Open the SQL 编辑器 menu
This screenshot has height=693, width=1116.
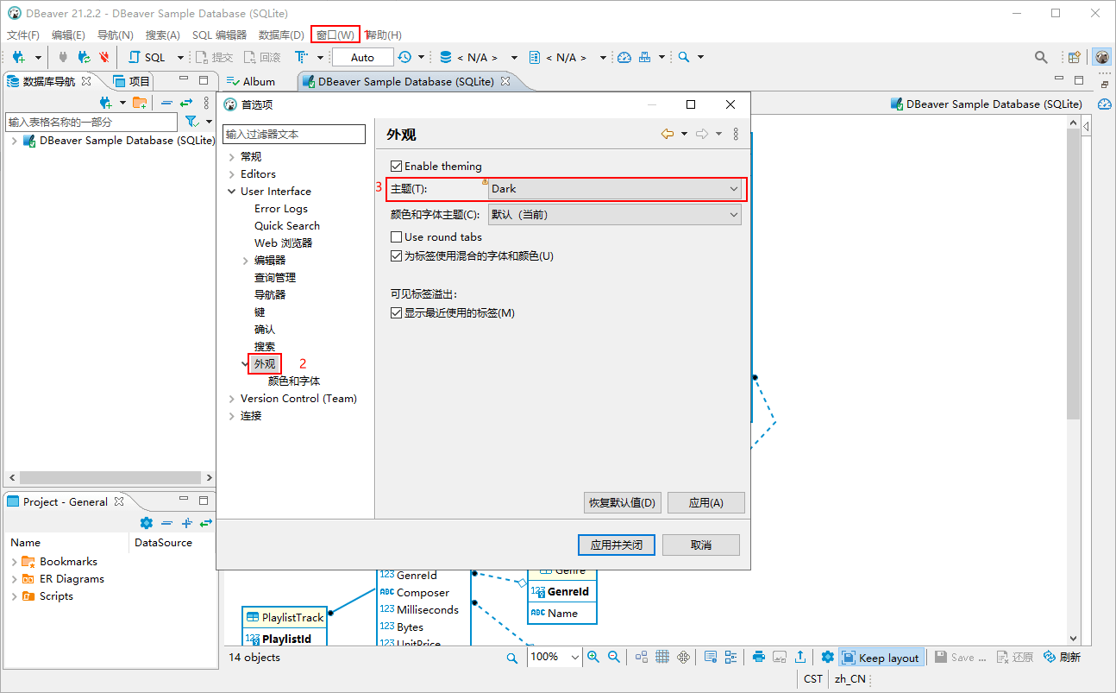click(x=219, y=35)
